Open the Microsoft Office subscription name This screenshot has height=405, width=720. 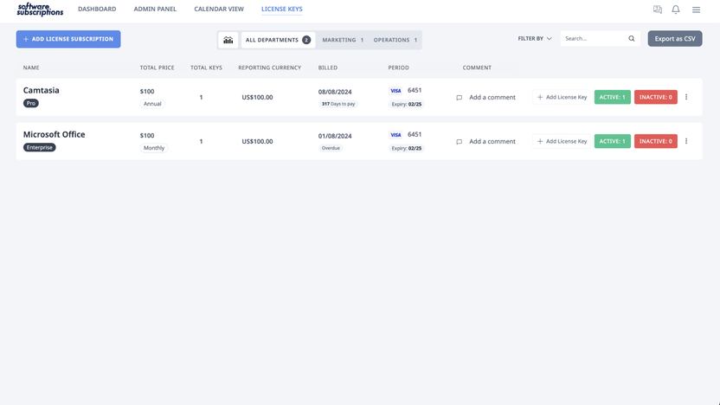click(55, 134)
